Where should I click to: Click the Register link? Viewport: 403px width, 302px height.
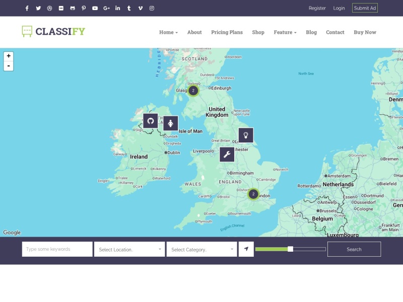[x=317, y=8]
